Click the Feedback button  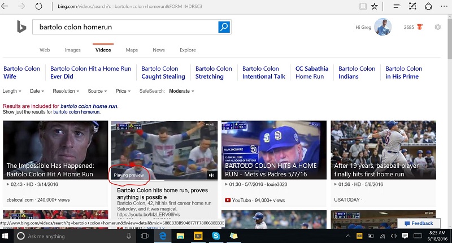tap(419, 223)
